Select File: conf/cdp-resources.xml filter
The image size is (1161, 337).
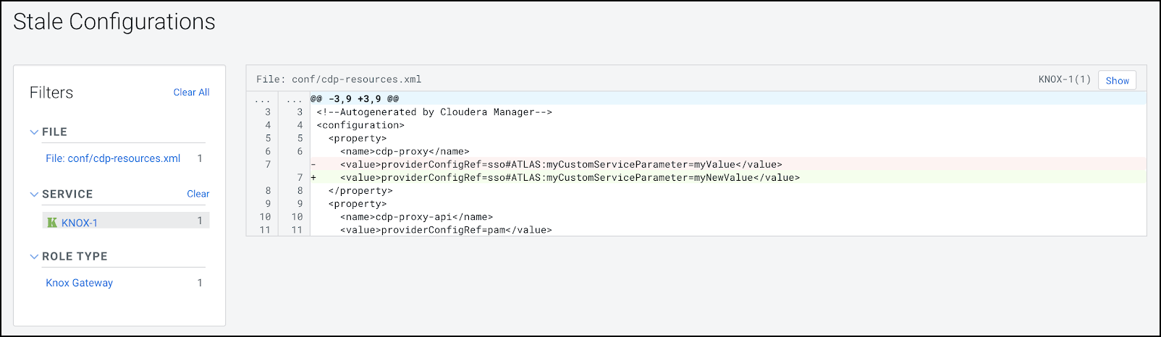click(113, 158)
